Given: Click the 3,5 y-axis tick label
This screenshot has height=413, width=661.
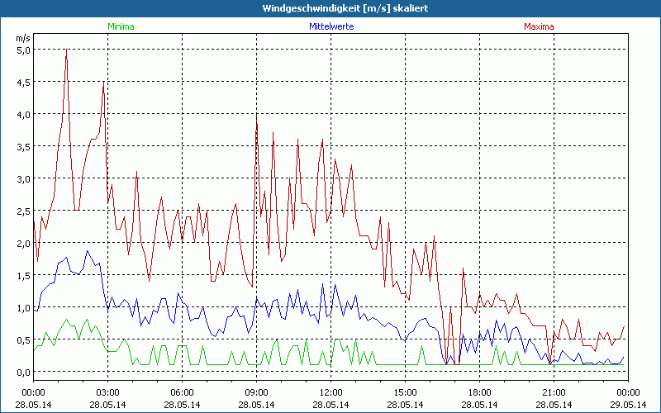Looking at the screenshot, I should click(x=23, y=146).
